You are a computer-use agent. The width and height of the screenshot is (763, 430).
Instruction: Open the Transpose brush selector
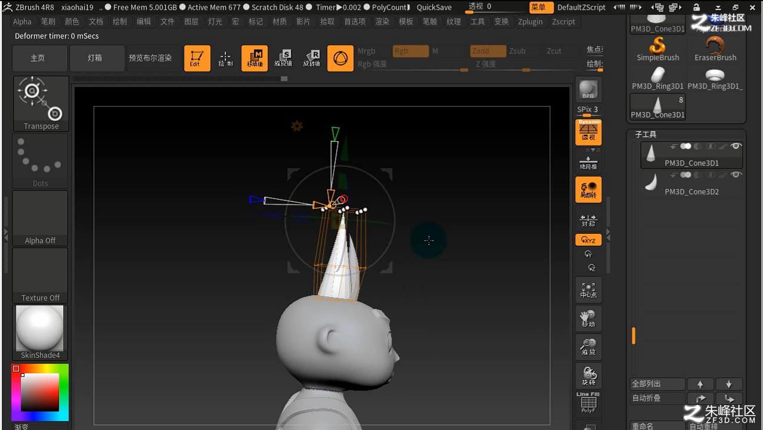click(41, 103)
